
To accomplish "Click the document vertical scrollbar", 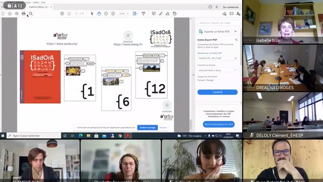I will coord(191,75).
